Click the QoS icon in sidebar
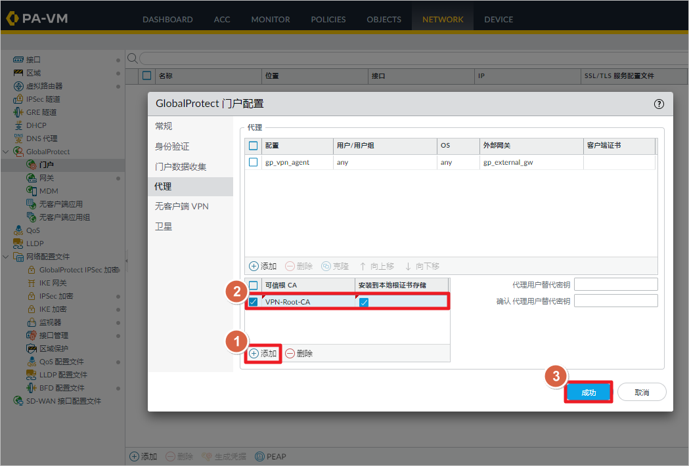The height and width of the screenshot is (466, 689). point(18,230)
